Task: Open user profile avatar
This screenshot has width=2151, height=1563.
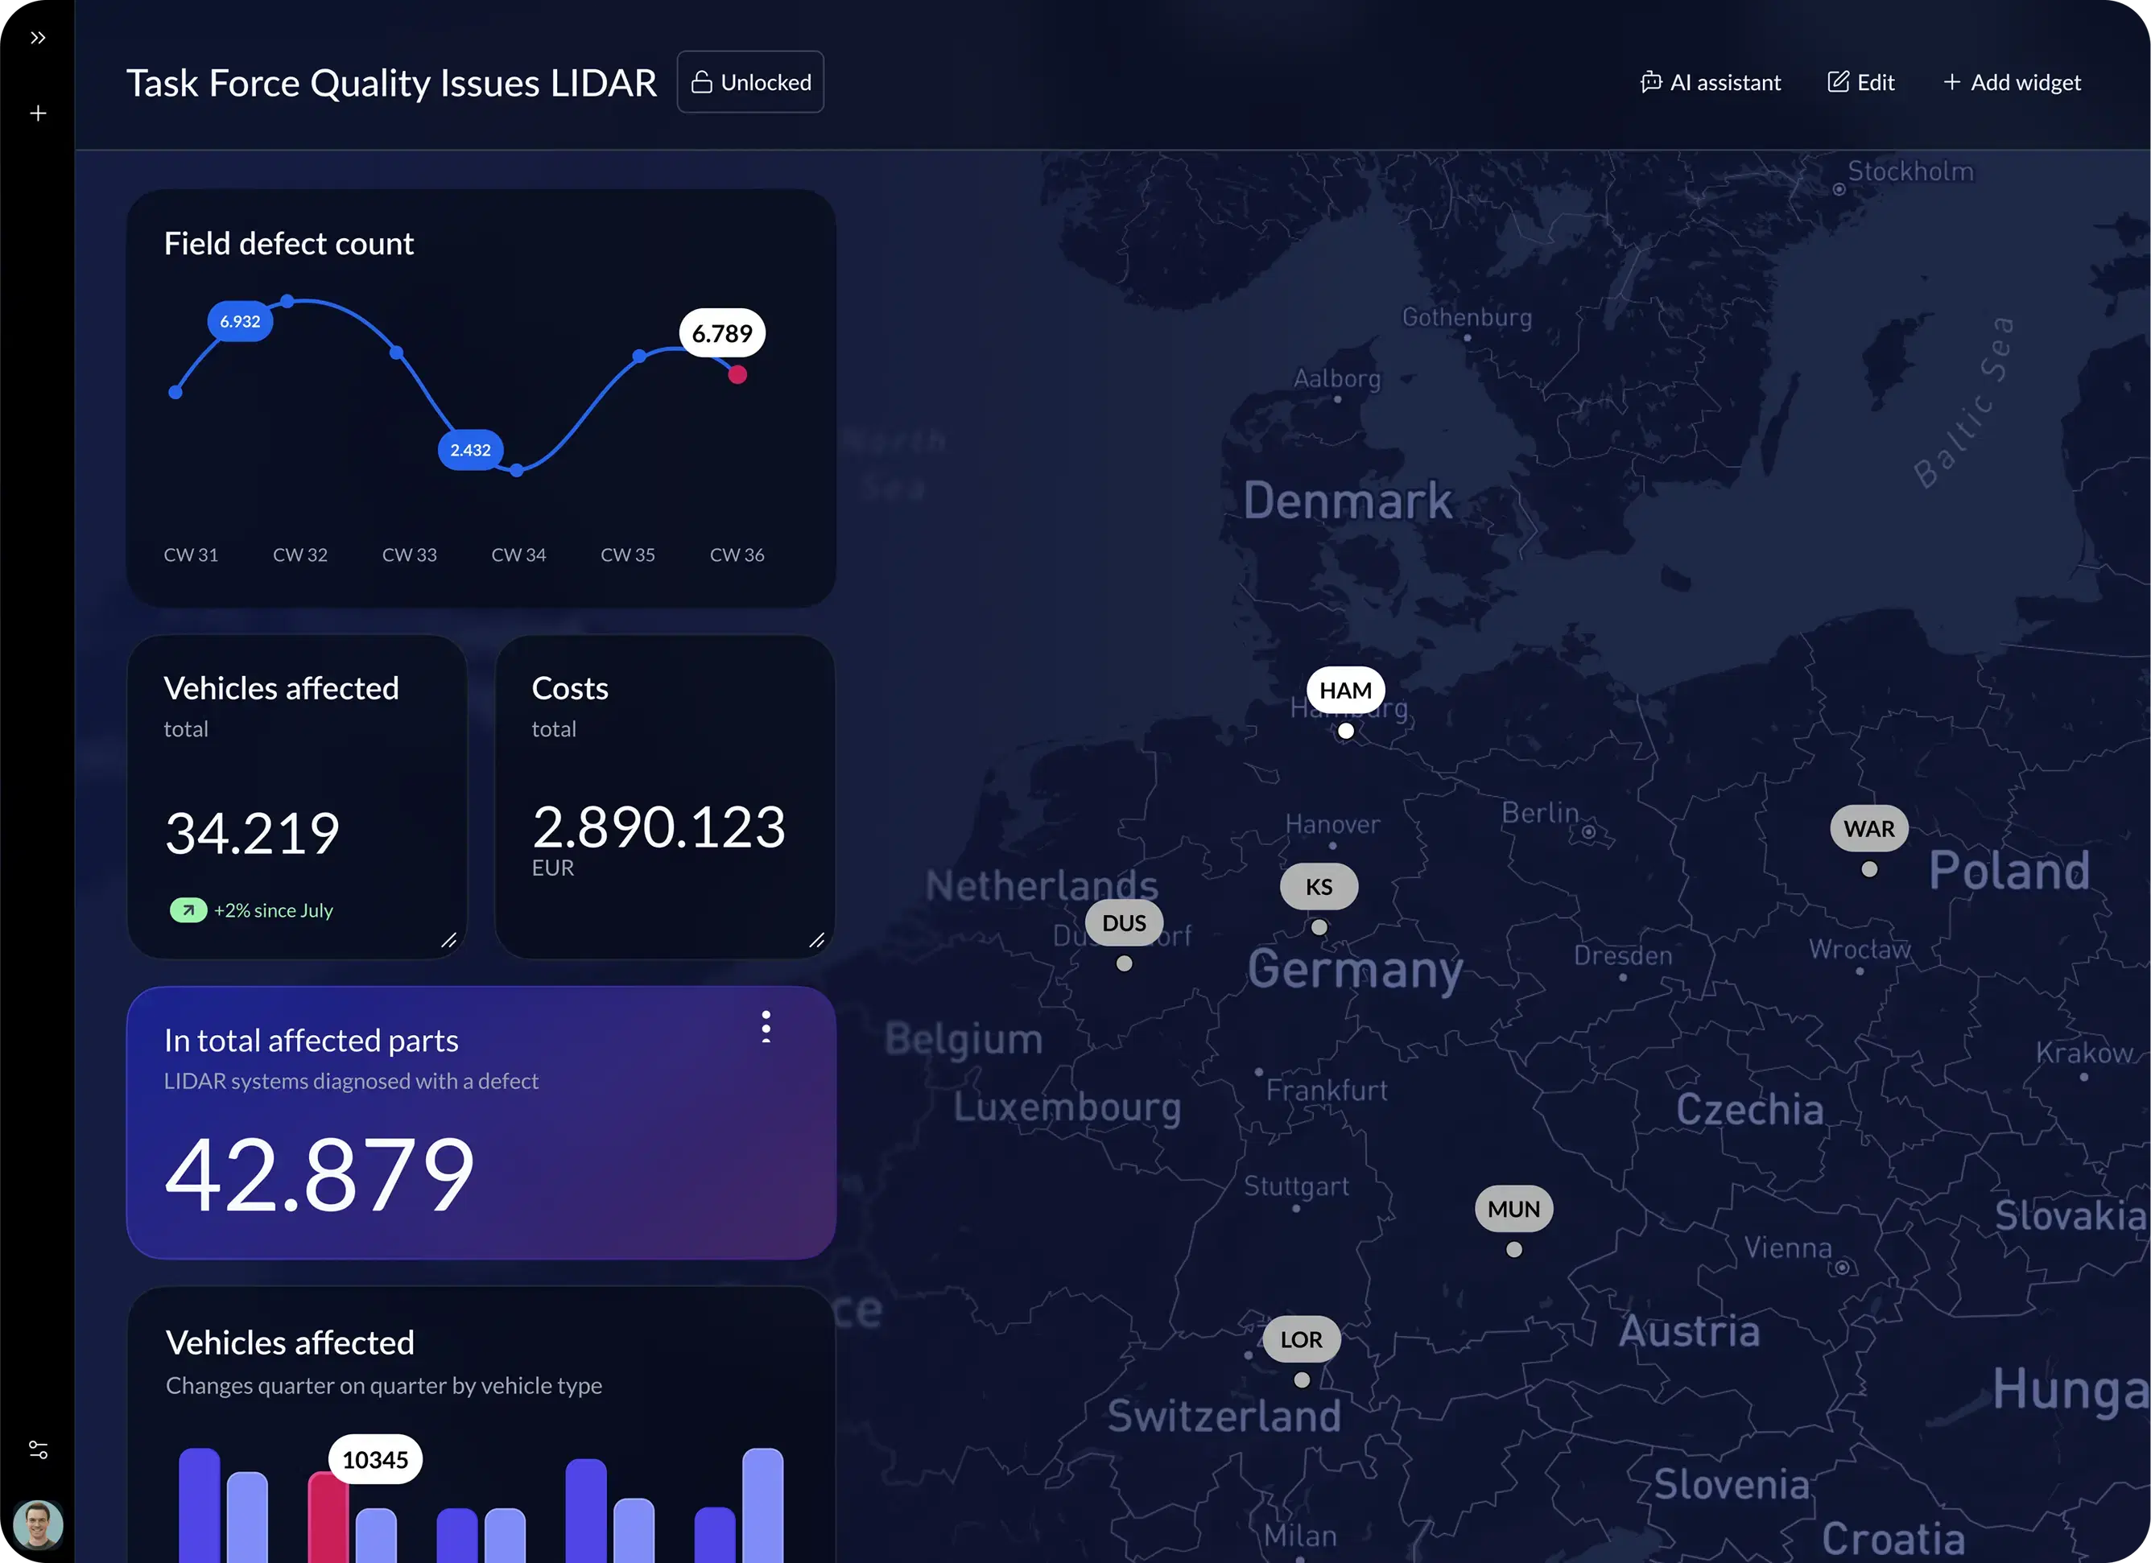Action: [x=38, y=1524]
